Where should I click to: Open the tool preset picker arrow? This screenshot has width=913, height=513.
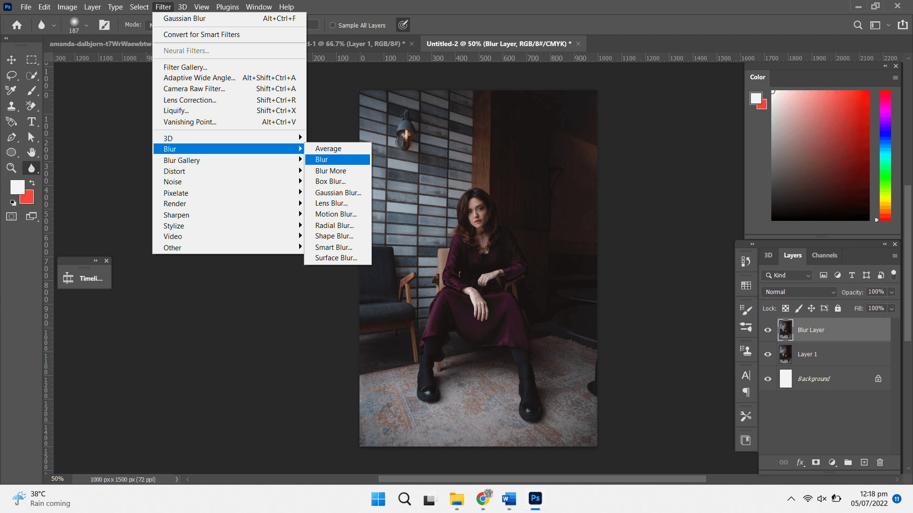(x=54, y=25)
